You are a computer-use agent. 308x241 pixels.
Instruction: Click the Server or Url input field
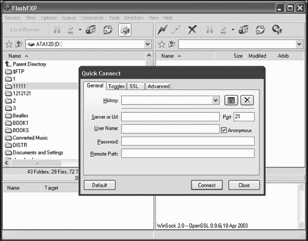[x=170, y=117]
